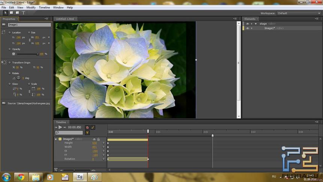Open the width unit px dropdown arrow

[49, 37]
